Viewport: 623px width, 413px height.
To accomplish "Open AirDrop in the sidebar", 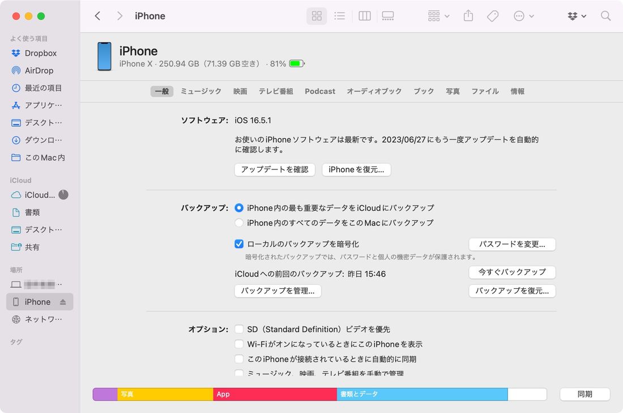I will 40,71.
